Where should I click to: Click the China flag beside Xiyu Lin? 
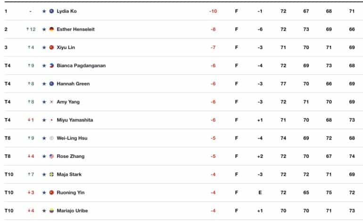tap(52, 47)
